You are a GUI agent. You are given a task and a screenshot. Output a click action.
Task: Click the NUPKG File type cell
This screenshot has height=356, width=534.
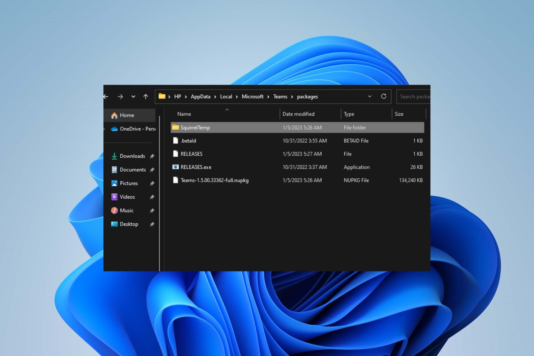(x=356, y=180)
